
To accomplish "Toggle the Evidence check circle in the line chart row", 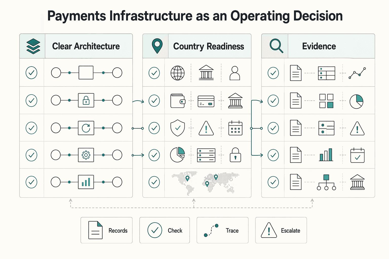I will 273,73.
